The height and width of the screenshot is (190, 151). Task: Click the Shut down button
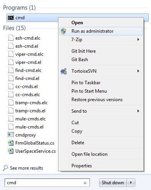coord(113,183)
